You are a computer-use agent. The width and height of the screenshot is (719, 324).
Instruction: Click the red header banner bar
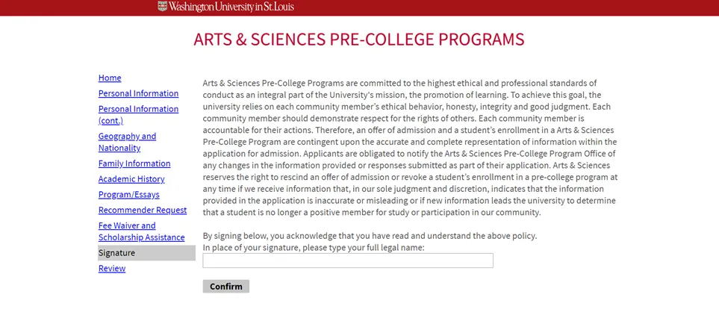(x=523, y=7)
